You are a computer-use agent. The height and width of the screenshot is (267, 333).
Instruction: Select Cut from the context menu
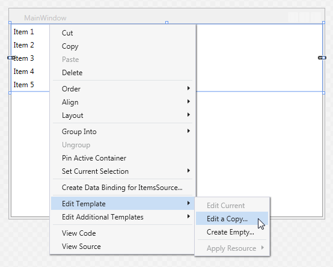(x=123, y=33)
